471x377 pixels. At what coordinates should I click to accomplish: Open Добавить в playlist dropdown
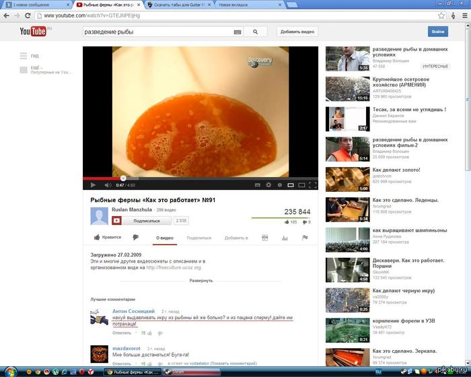click(236, 238)
